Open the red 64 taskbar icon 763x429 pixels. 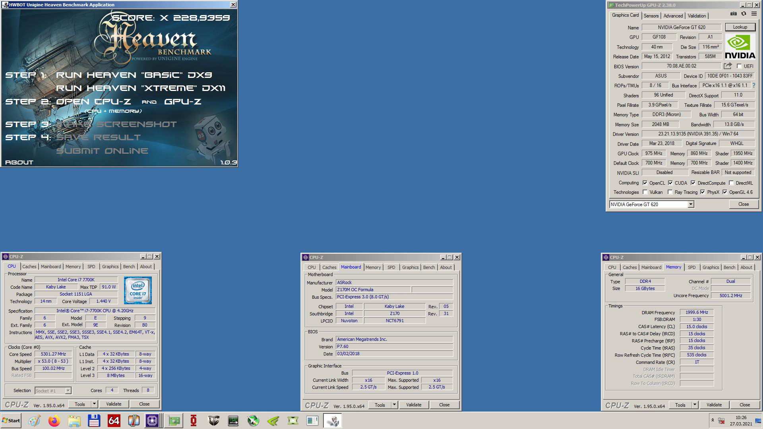click(114, 421)
